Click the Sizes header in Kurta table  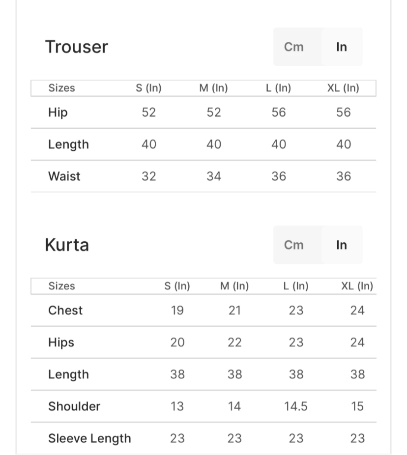point(61,286)
